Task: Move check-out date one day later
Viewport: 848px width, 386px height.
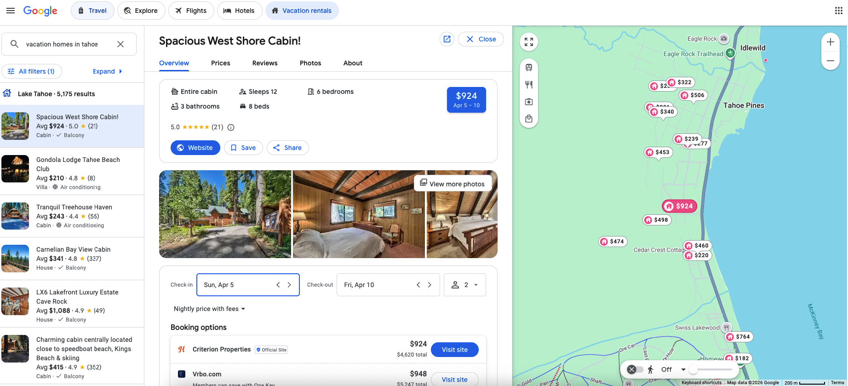Action: point(430,285)
